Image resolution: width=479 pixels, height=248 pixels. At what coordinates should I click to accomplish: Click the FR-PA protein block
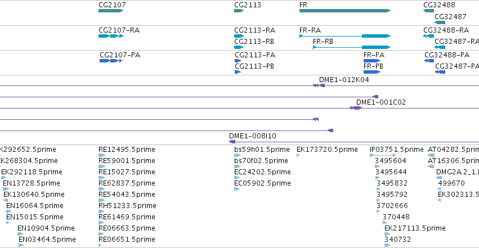tap(372, 61)
